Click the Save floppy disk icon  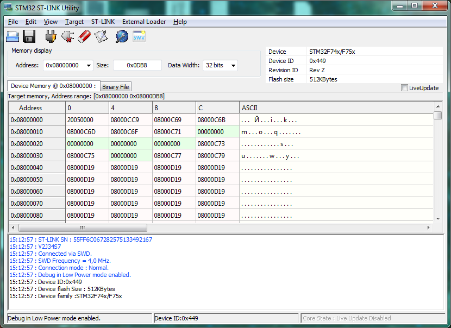(x=29, y=36)
